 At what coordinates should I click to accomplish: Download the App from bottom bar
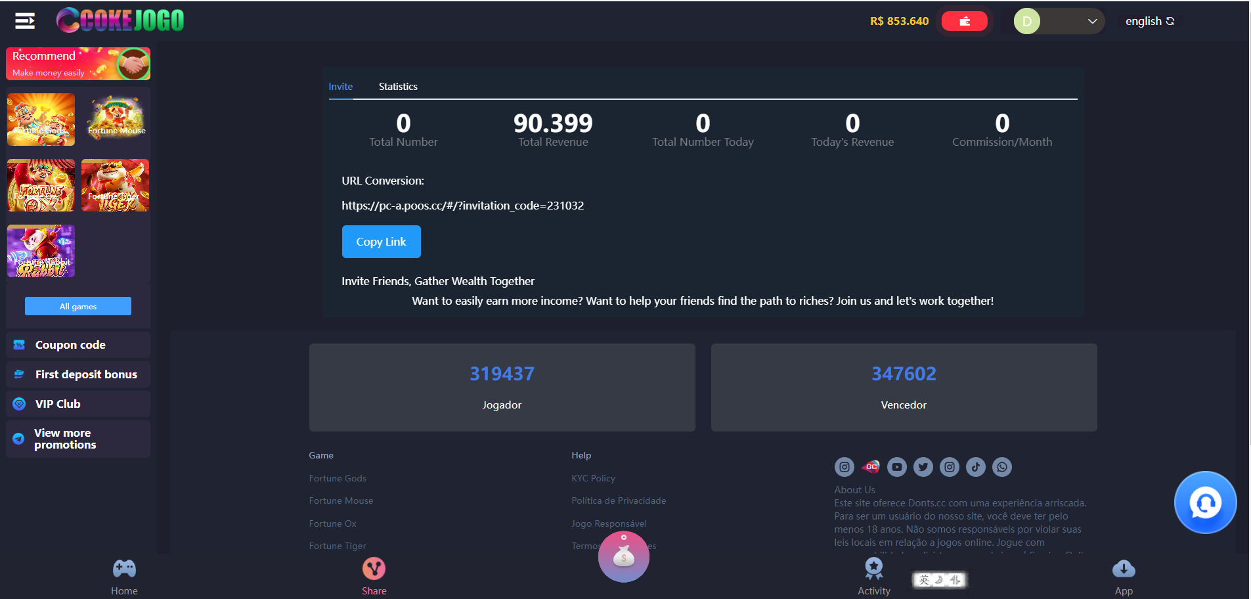coord(1124,577)
